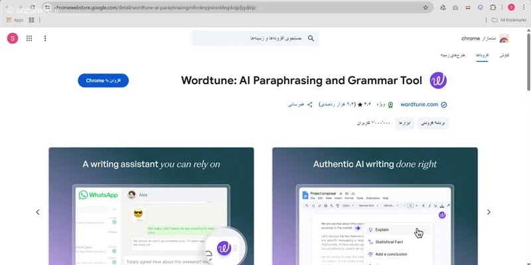Viewport: 531px width, 265px height.
Task: Click the blue circular extension icon
Action: (x=480, y=7)
